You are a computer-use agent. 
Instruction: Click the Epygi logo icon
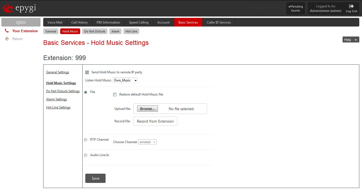point(8,9)
